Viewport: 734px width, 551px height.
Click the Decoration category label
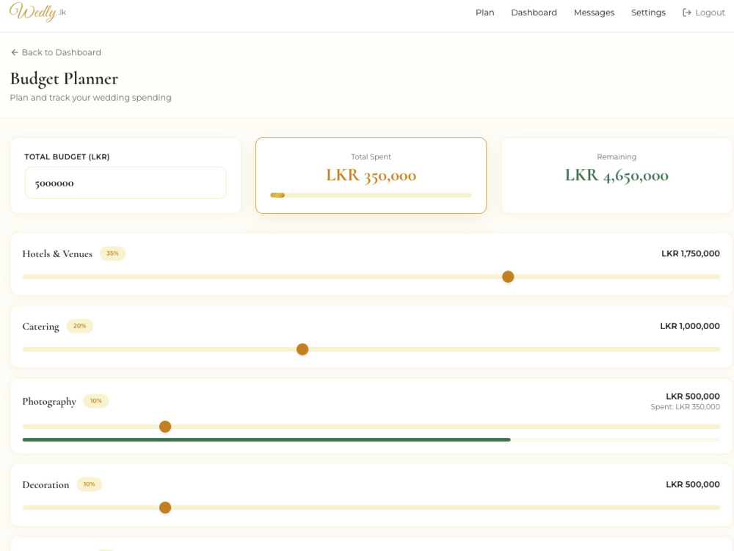[46, 484]
